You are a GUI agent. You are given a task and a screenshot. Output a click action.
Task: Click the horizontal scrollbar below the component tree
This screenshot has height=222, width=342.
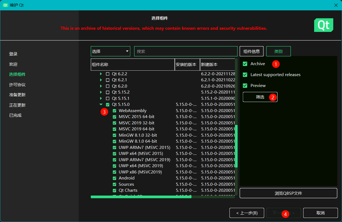141,197
